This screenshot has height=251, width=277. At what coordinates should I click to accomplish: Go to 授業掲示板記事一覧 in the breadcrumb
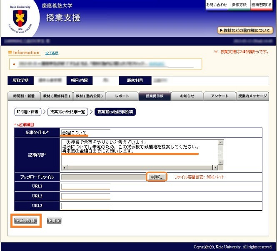coord(67,112)
